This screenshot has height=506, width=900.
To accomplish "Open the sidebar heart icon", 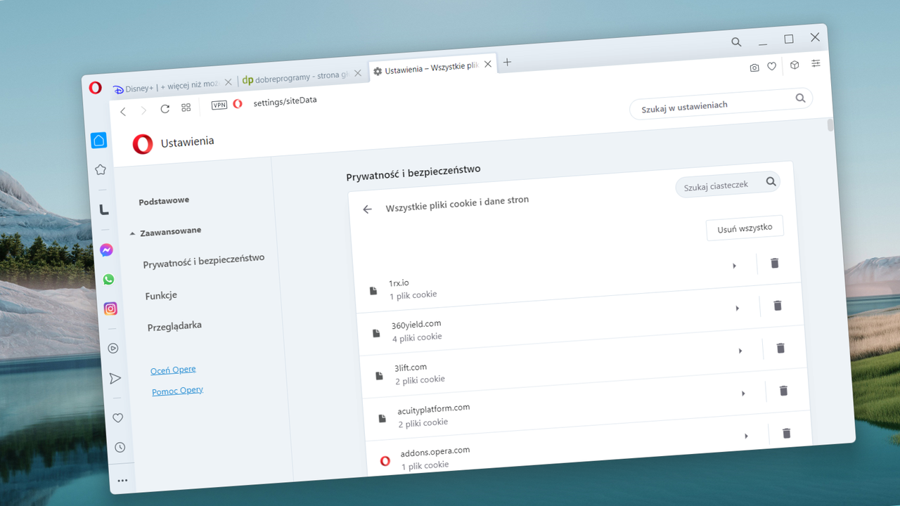I will coord(118,417).
